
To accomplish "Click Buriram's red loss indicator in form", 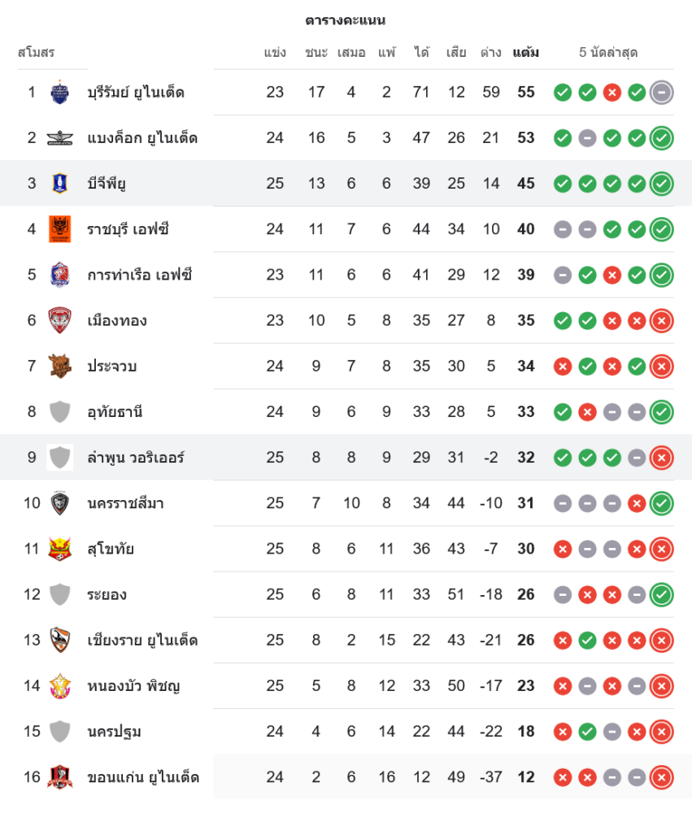I will [612, 92].
